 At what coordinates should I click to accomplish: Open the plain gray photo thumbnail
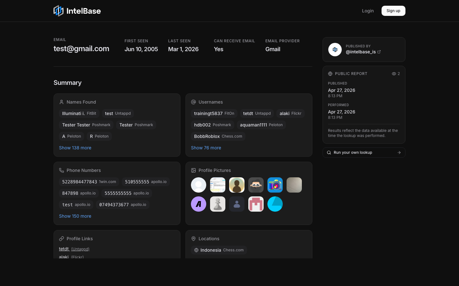point(294,185)
